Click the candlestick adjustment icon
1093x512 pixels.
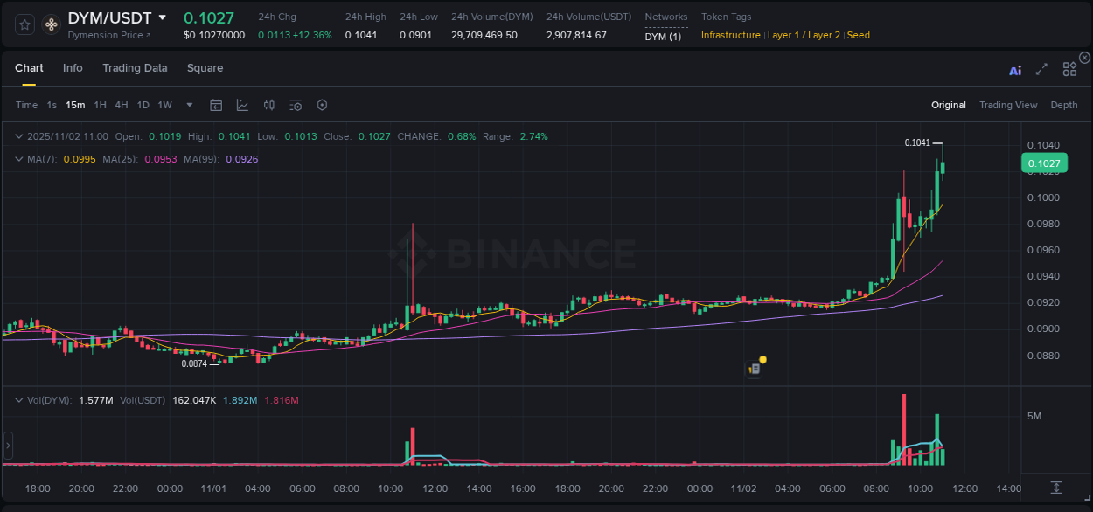point(268,105)
